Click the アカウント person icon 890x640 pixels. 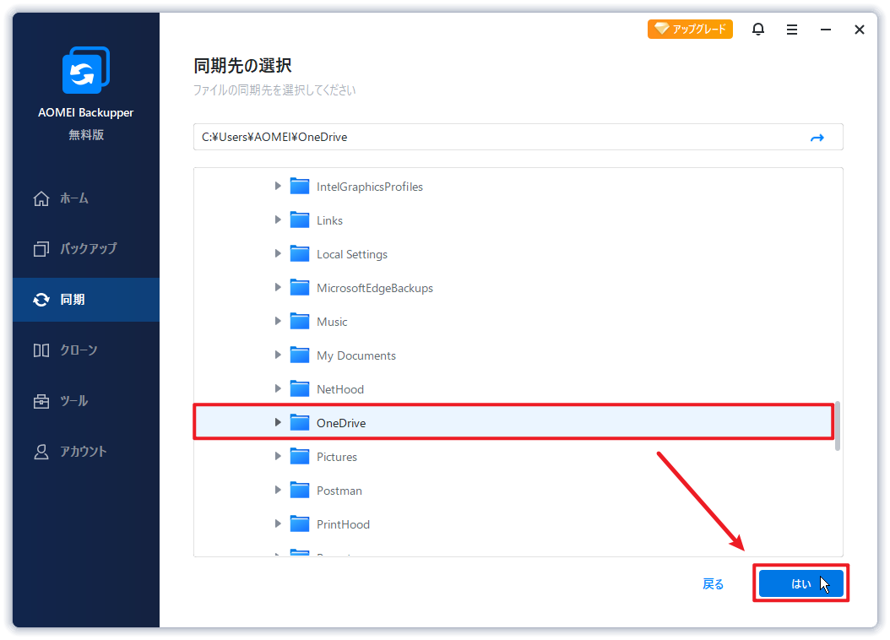tap(41, 452)
